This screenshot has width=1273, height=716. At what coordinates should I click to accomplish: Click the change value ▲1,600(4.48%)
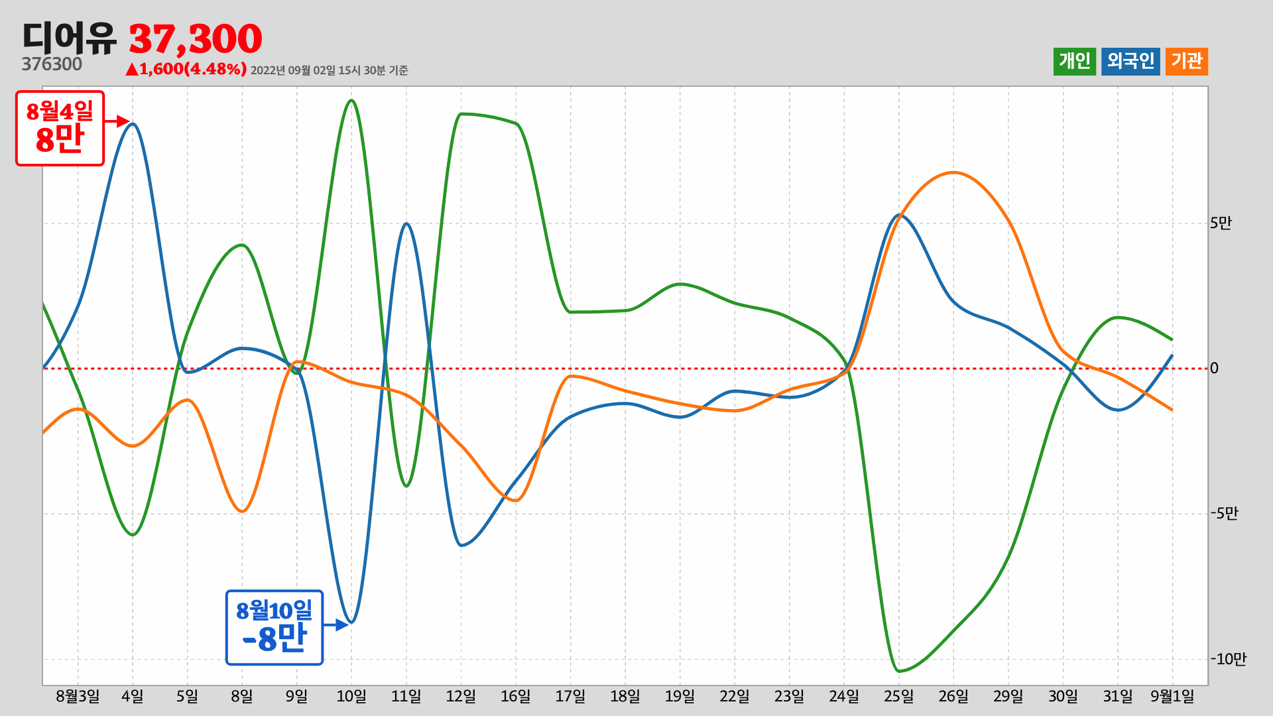[186, 69]
